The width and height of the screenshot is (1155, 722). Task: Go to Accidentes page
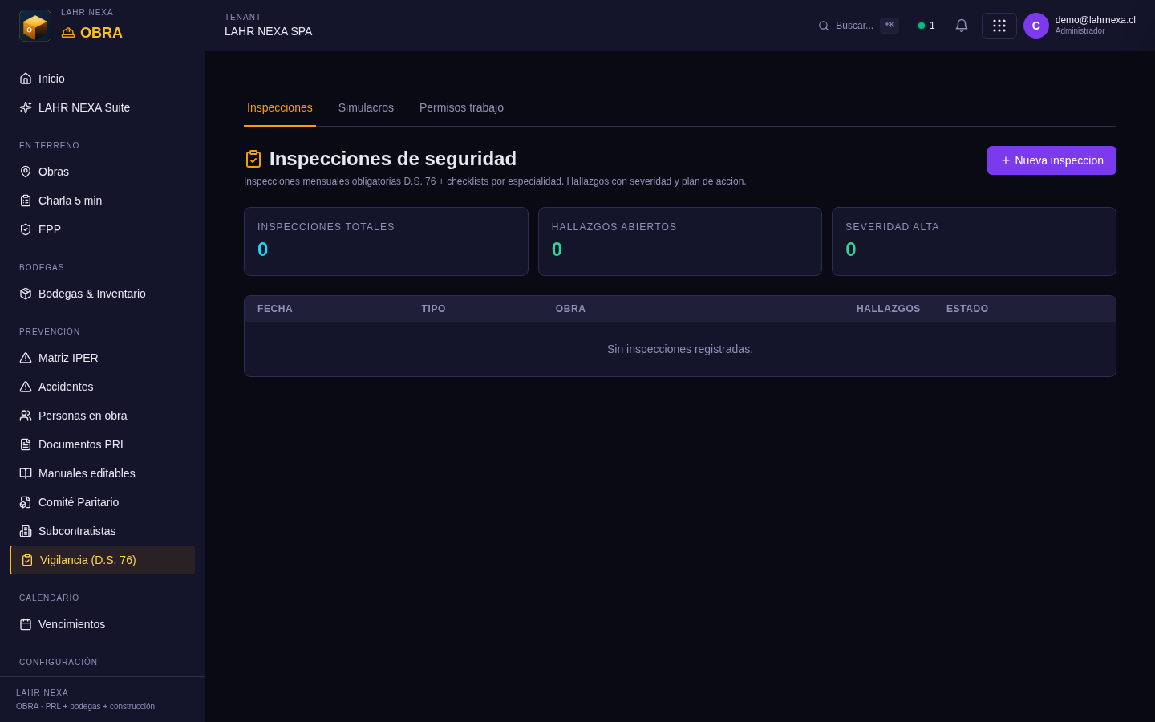click(103, 387)
